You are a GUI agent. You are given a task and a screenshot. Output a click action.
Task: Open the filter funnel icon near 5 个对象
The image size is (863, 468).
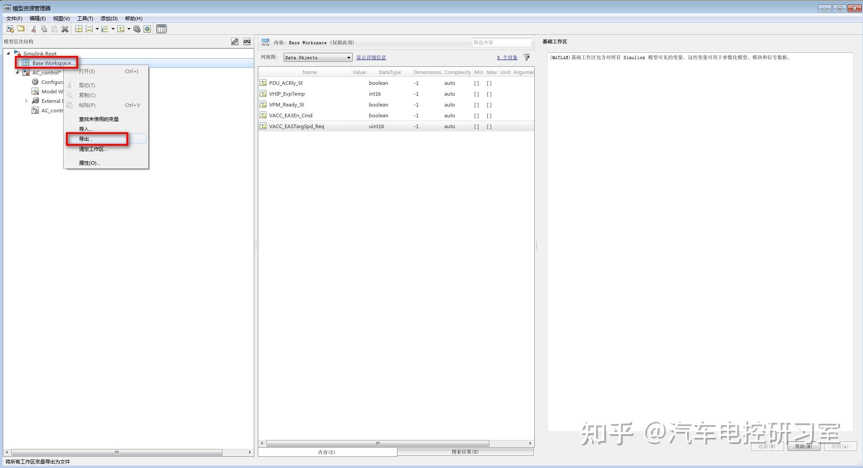click(x=527, y=57)
